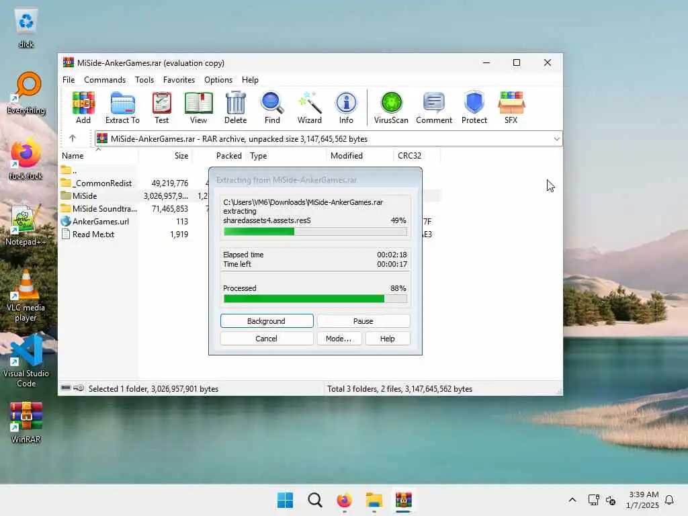Click the SFX toolbar icon
This screenshot has width=688, height=516.
tap(511, 107)
